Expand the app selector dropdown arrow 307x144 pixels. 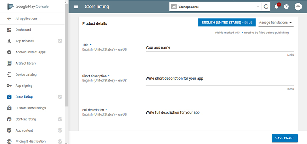coord(258,7)
